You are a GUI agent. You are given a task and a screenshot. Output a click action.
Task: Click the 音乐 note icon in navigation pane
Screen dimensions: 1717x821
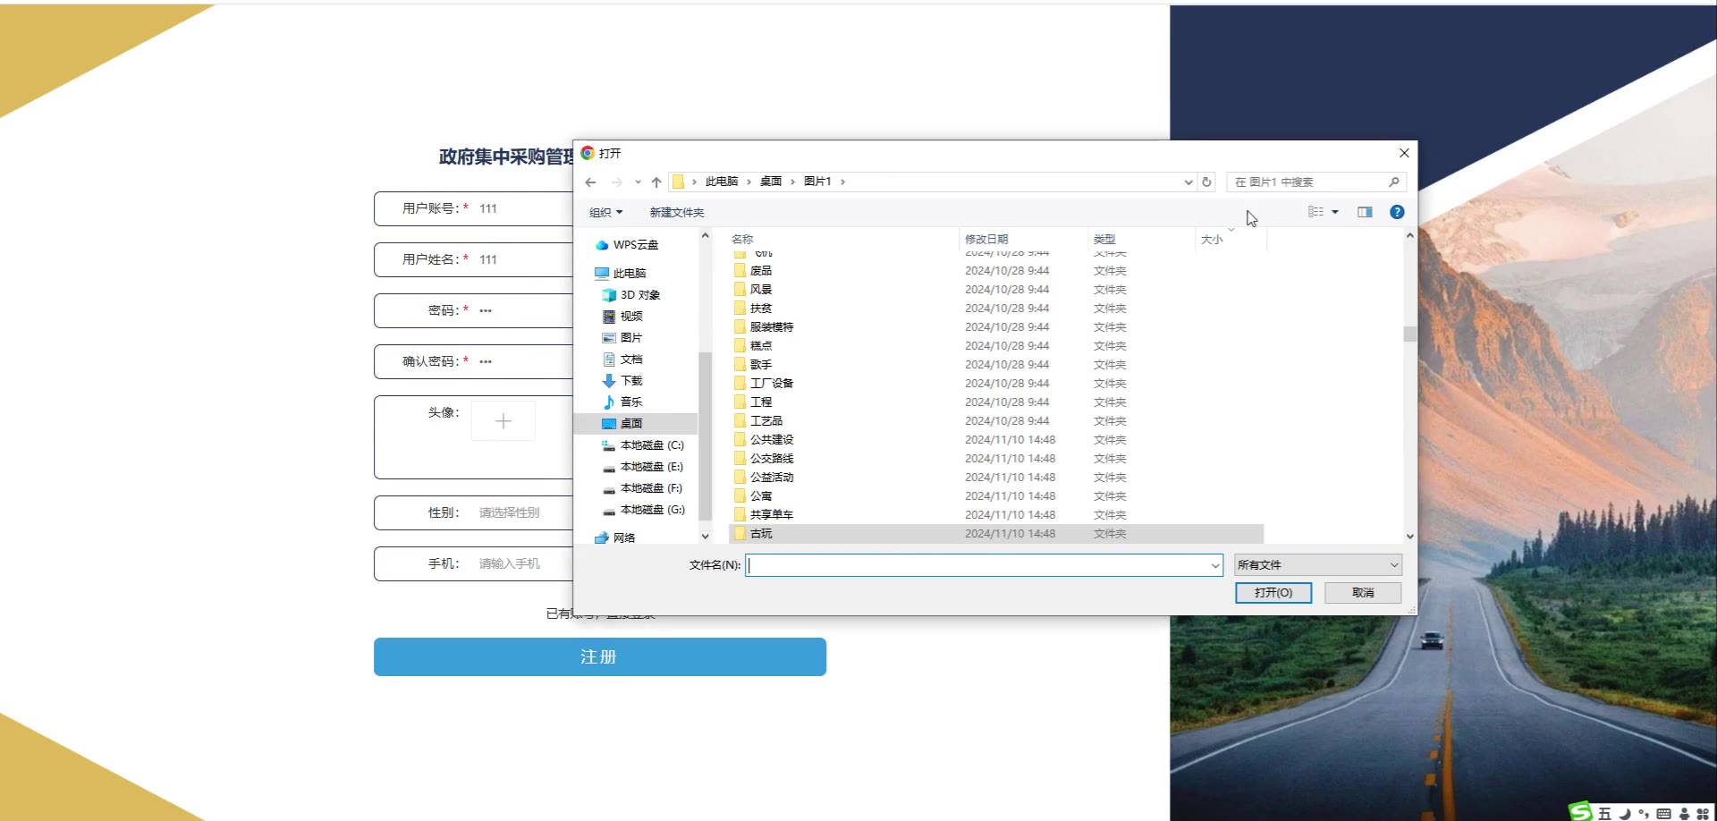tap(609, 402)
